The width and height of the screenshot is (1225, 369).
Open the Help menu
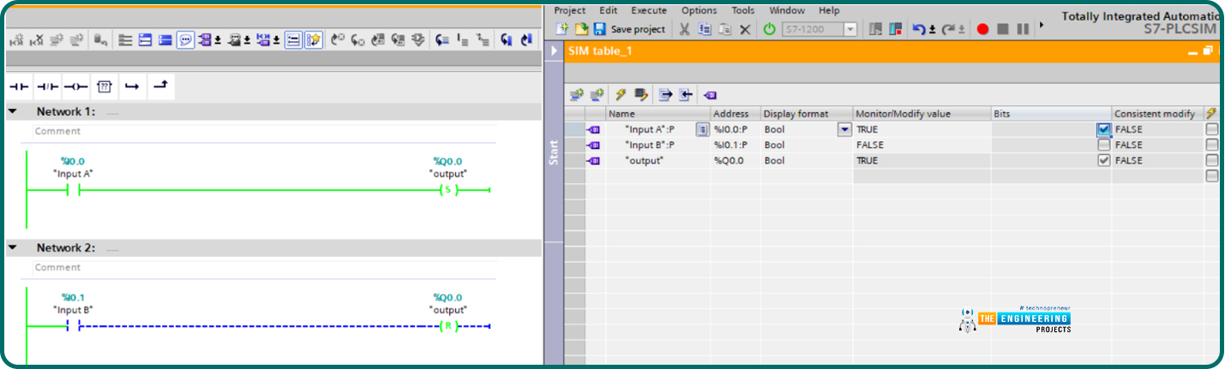829,10
